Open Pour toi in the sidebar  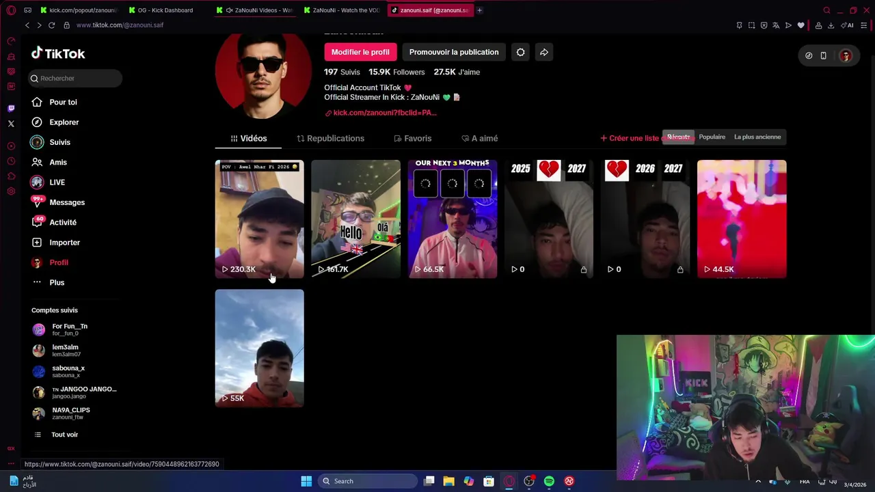pos(63,102)
